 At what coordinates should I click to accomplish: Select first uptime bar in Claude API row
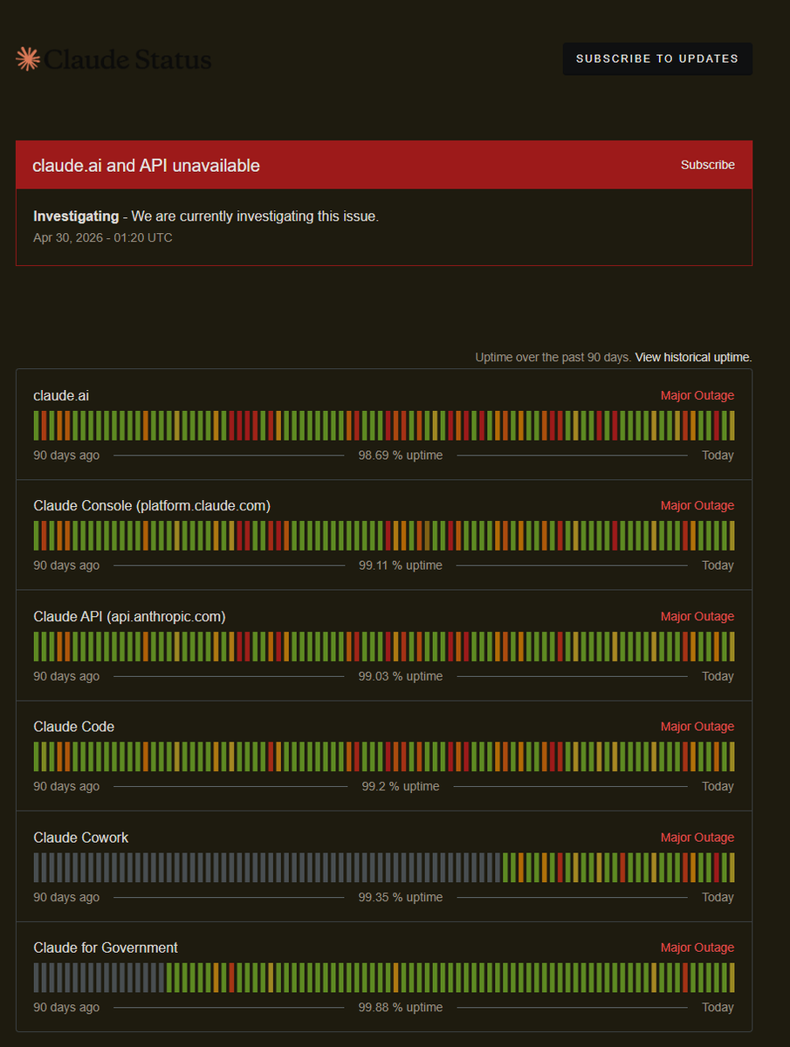37,647
